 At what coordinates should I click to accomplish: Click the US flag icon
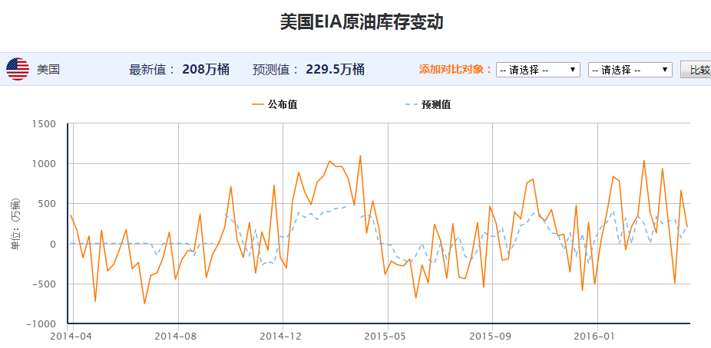18,69
